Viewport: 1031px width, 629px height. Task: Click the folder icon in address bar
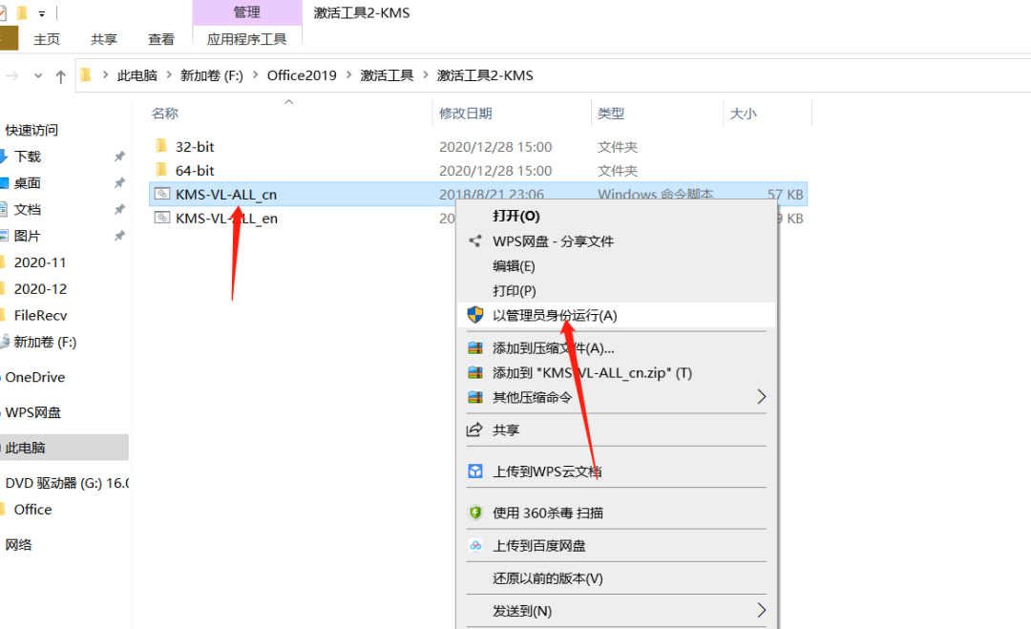pyautogui.click(x=86, y=75)
